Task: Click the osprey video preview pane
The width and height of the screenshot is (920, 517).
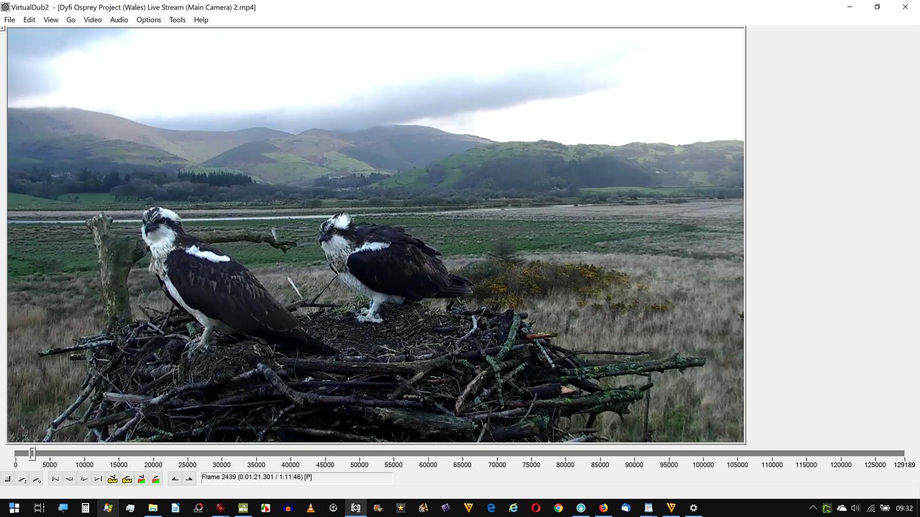Action: [x=376, y=235]
